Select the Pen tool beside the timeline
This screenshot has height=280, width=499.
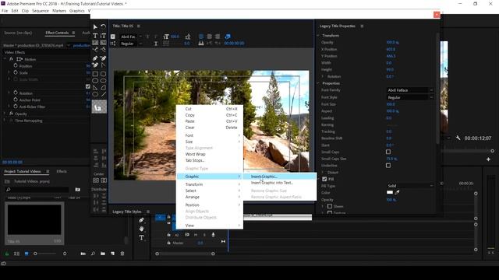[142, 220]
